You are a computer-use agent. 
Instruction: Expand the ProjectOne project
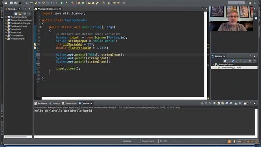pos(6,33)
